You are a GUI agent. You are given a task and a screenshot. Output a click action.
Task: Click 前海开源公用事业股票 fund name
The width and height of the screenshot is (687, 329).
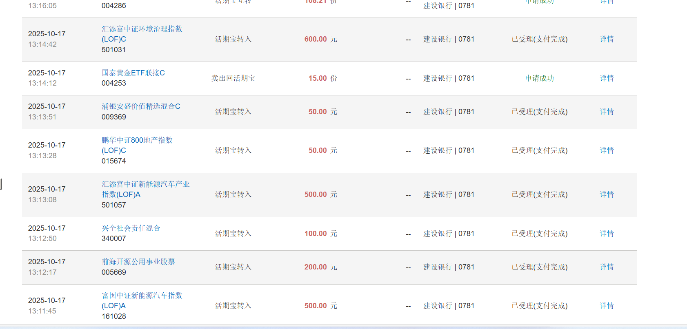pyautogui.click(x=138, y=262)
